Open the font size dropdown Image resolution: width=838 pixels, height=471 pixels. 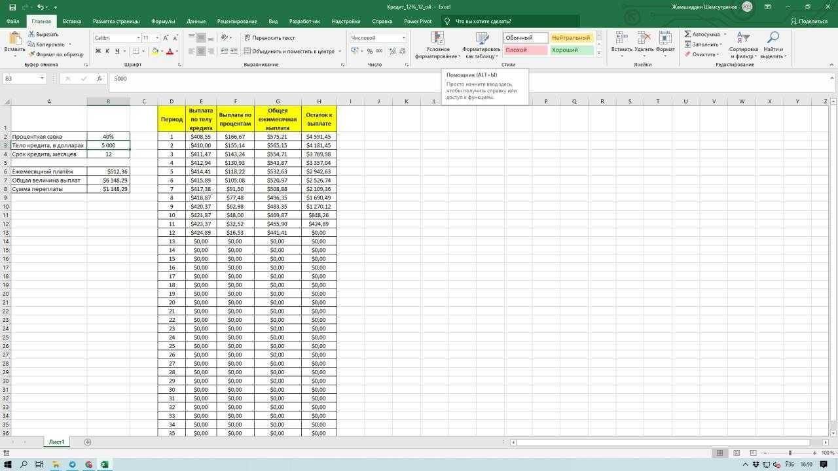pos(157,38)
